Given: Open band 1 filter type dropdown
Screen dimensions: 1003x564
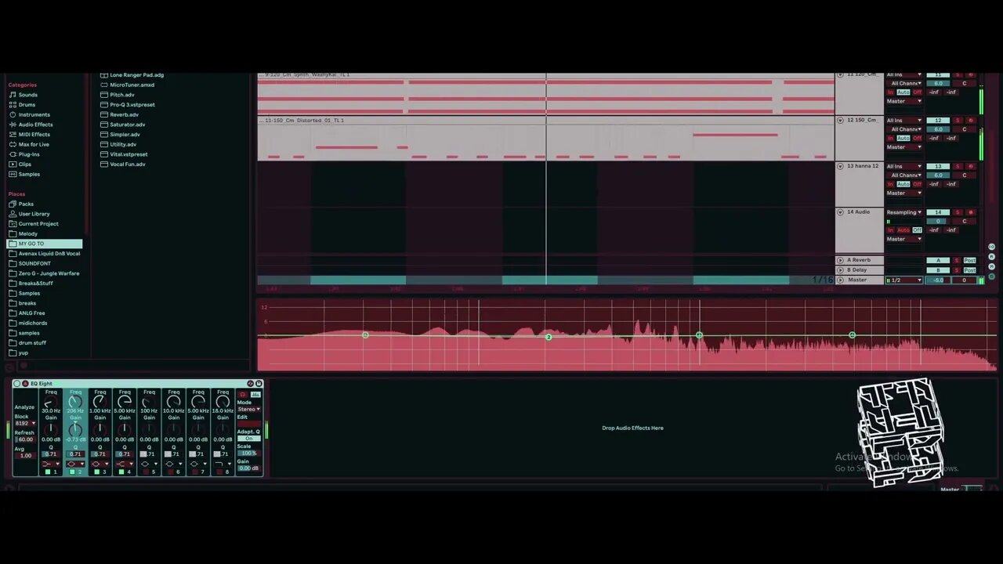Looking at the screenshot, I should point(51,464).
